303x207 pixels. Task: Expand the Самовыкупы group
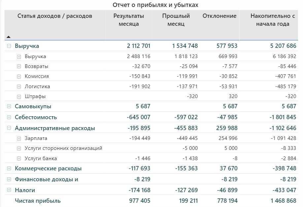pos(9,107)
